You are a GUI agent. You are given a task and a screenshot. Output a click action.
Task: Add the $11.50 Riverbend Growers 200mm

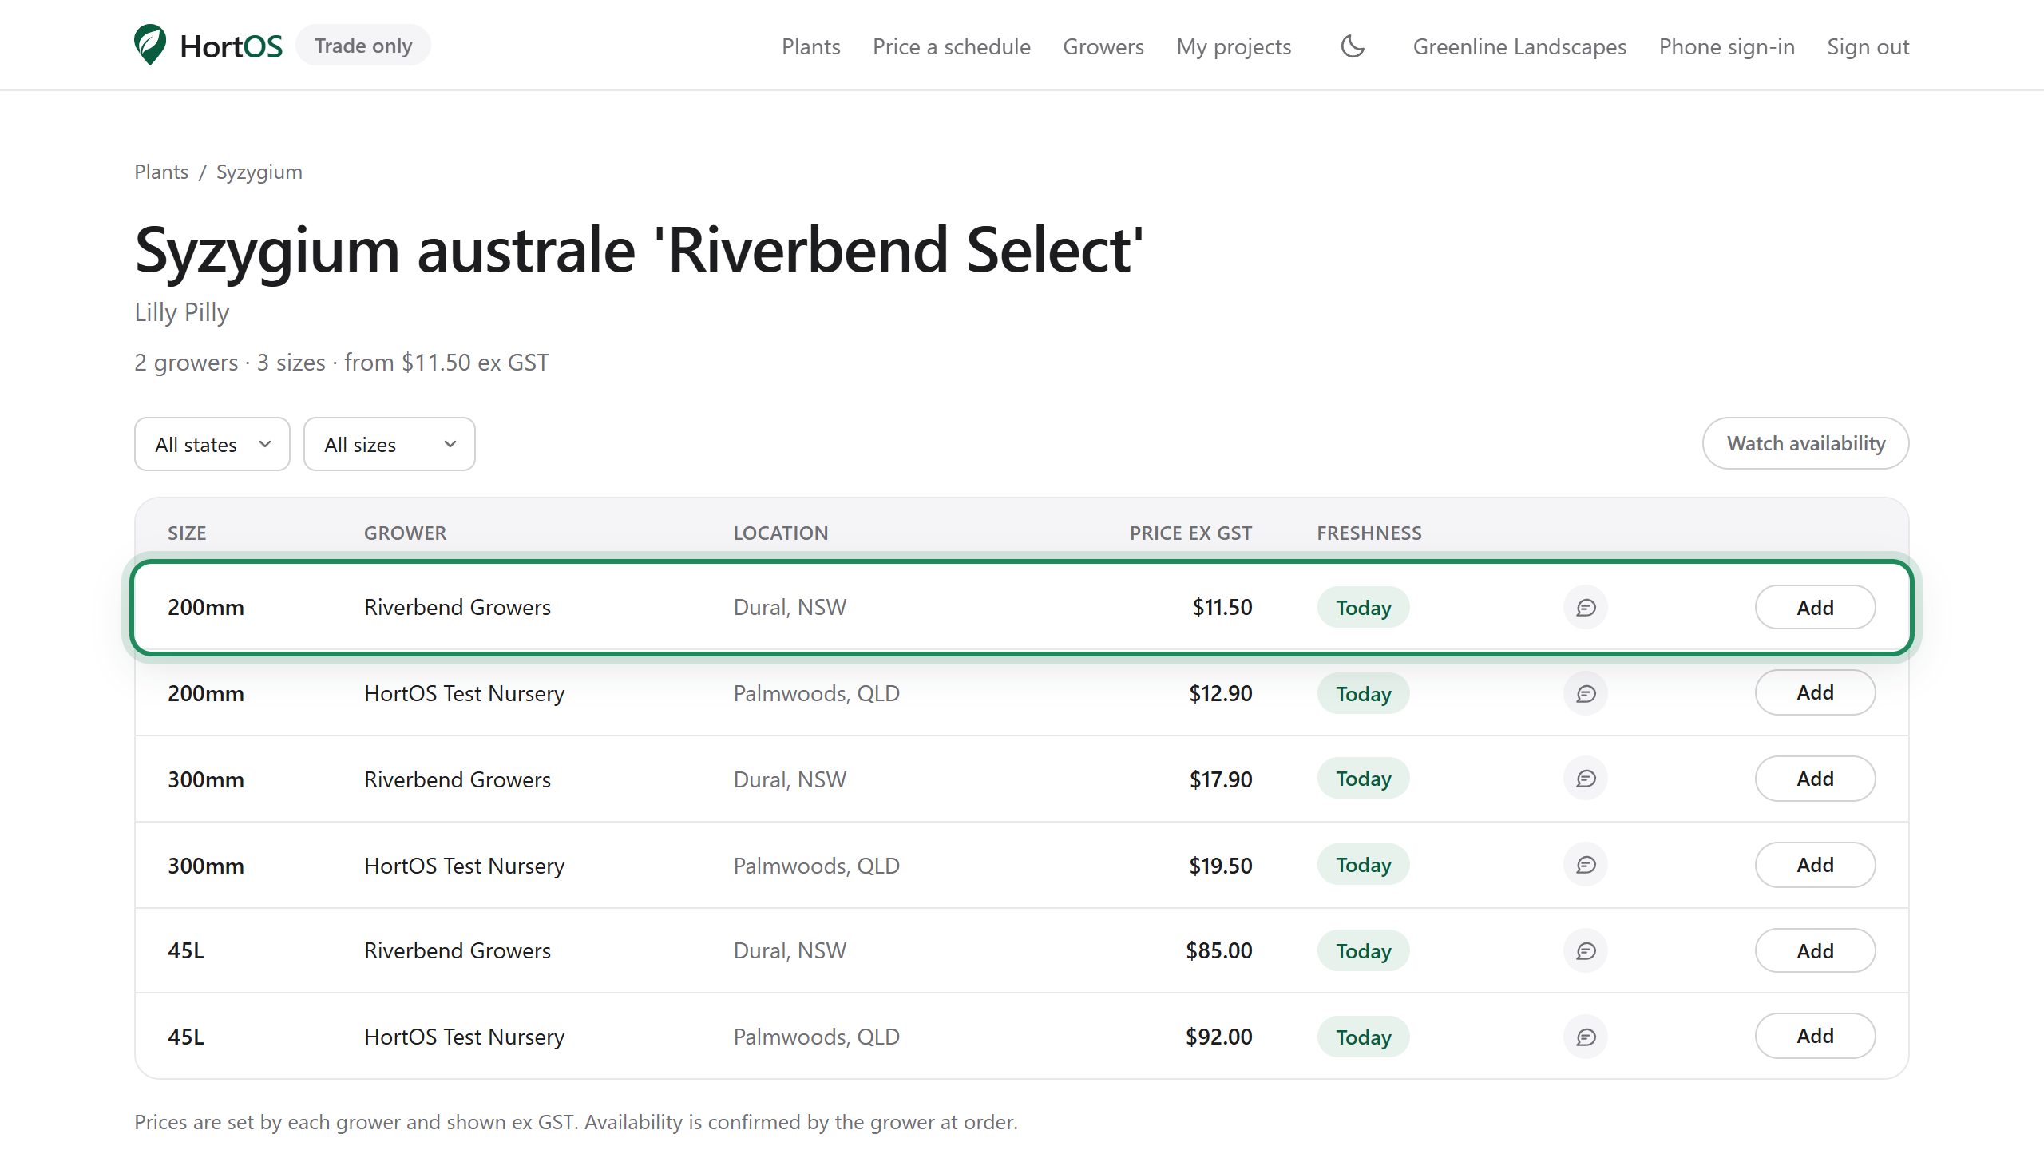[1815, 608]
